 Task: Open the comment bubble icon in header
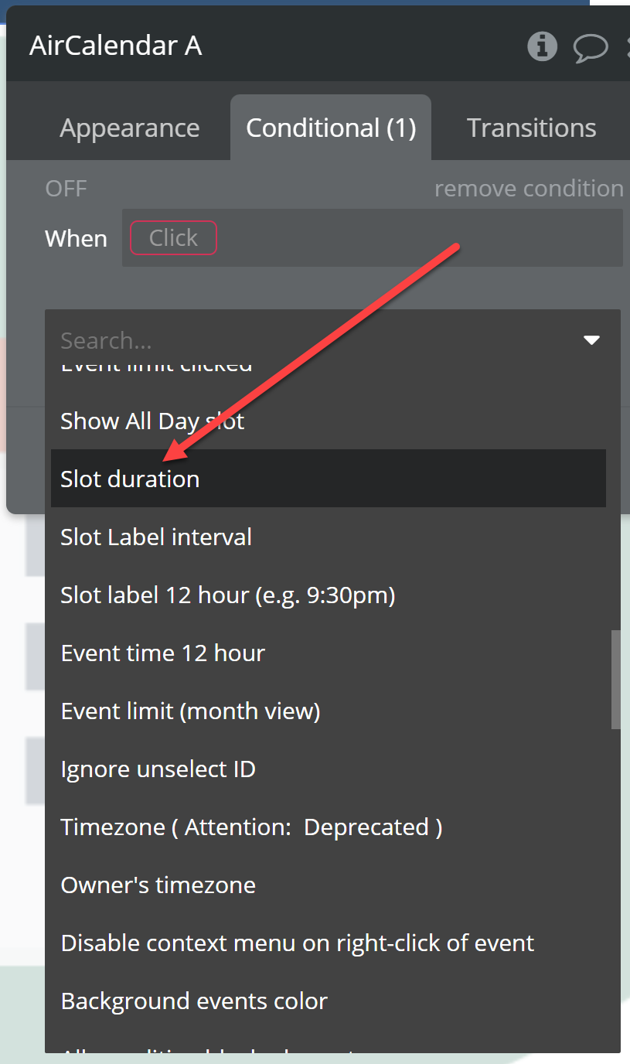pyautogui.click(x=590, y=47)
